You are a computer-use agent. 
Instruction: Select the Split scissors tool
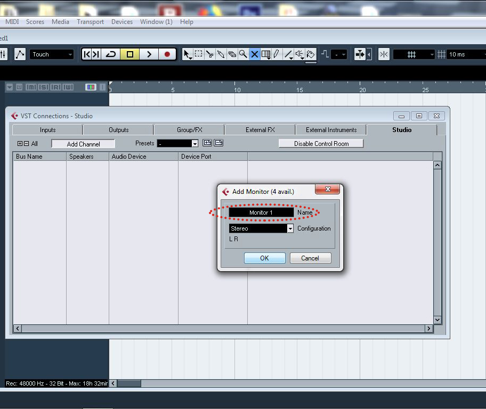pos(209,54)
